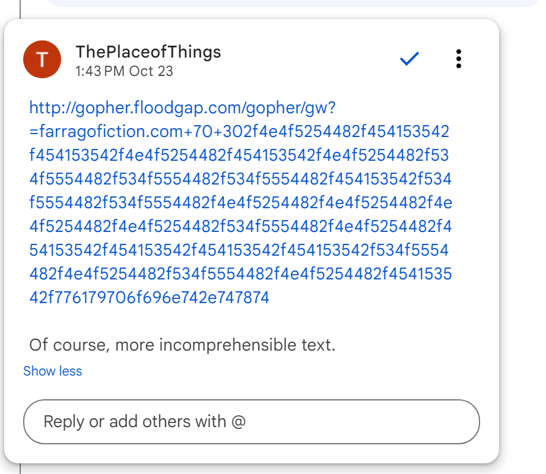Screen dimensions: 546x474
Task: Focus the Reply or add others field
Action: tap(251, 422)
